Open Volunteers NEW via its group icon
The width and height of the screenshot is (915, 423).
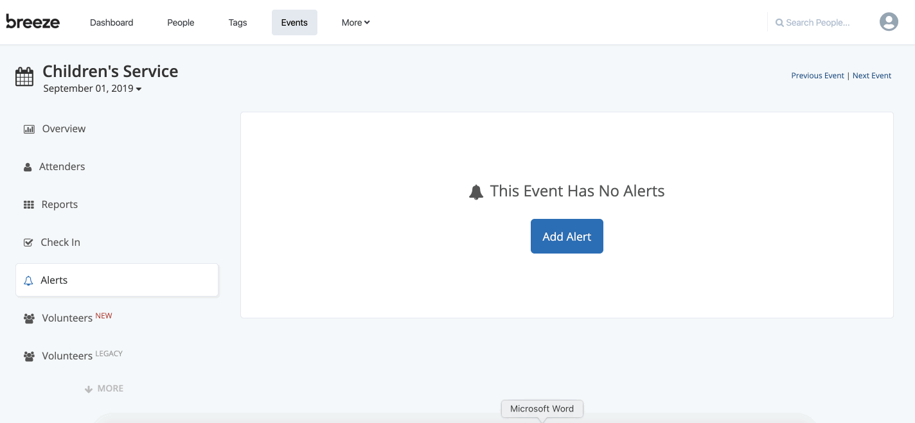tap(29, 317)
